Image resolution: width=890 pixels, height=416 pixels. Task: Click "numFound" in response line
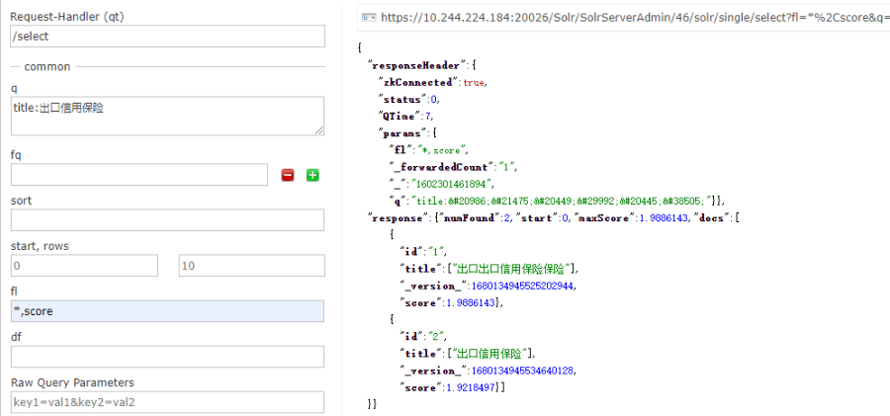coord(470,218)
